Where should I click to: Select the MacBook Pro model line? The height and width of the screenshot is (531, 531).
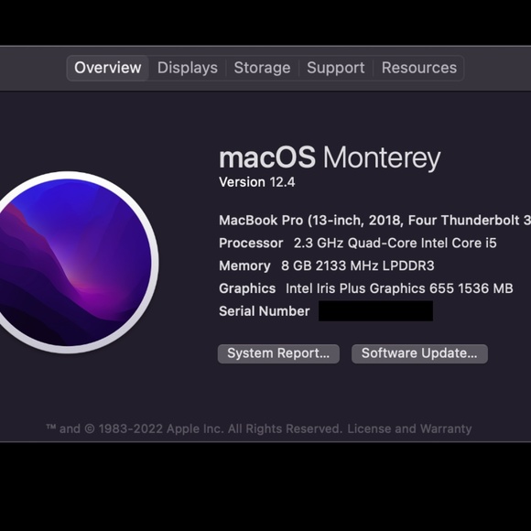374,221
